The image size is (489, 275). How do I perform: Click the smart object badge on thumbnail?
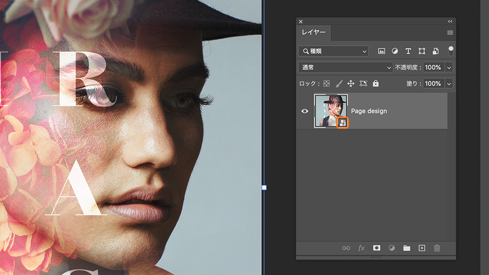(x=343, y=123)
